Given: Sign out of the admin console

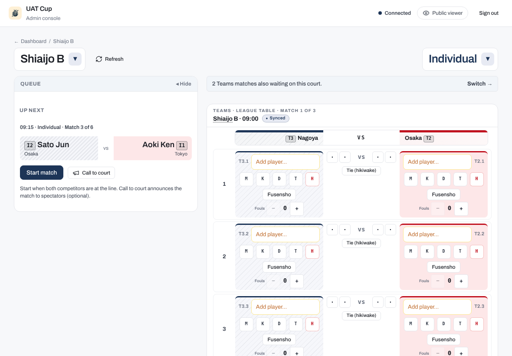Looking at the screenshot, I should point(489,13).
